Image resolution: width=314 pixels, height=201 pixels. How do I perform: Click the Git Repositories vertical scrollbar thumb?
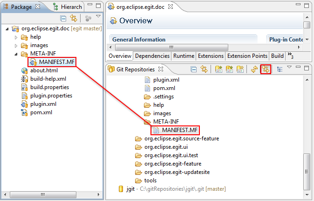coord(307,172)
